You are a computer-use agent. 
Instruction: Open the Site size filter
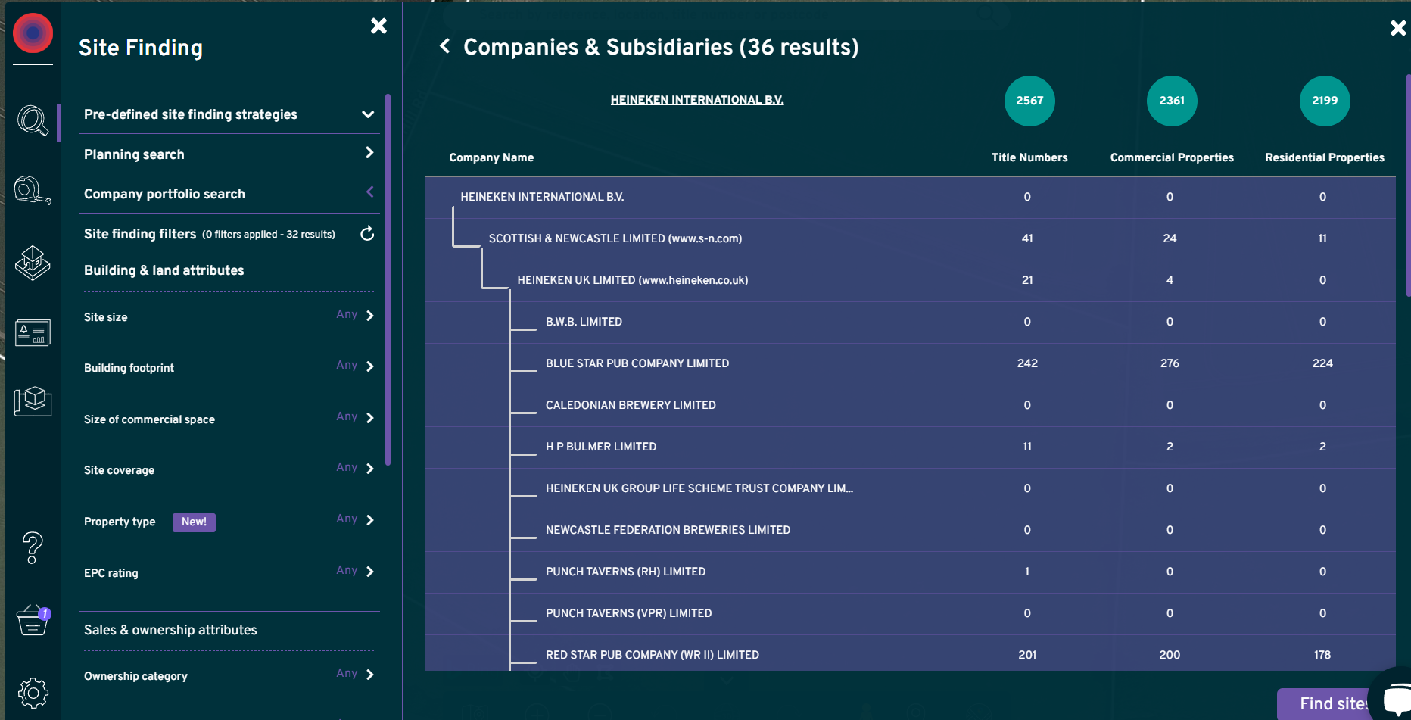click(229, 316)
